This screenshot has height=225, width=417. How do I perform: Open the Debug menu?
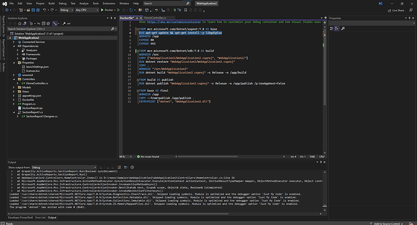pos(62,4)
